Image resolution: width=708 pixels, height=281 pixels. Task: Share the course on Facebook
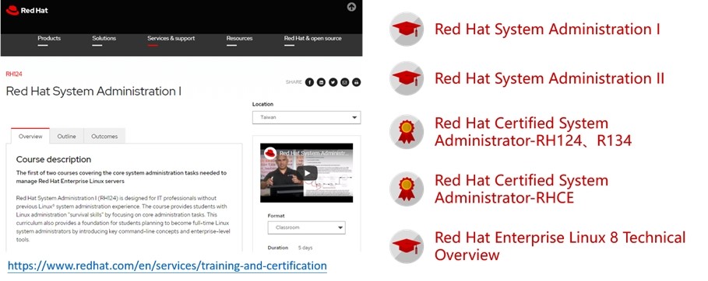pos(309,82)
